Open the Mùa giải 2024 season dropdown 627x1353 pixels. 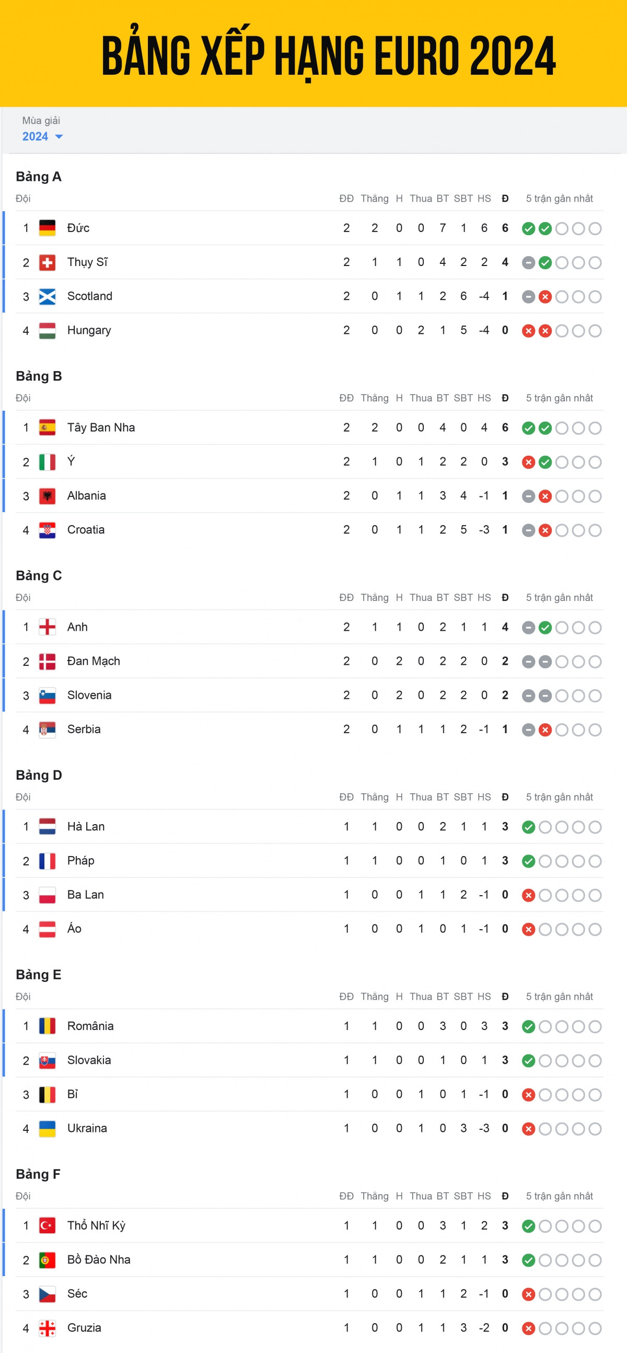42,136
